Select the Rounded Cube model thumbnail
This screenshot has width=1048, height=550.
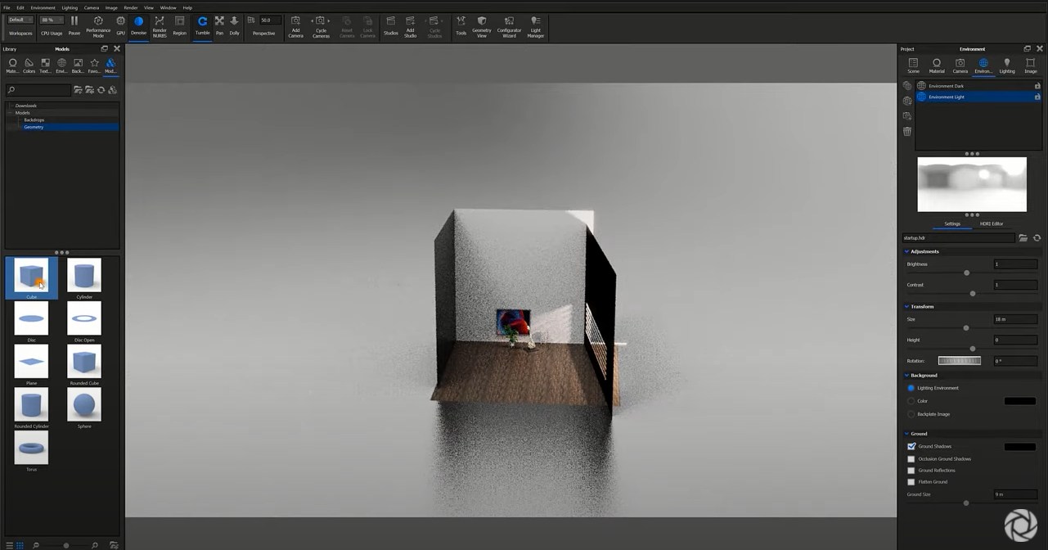tap(83, 361)
